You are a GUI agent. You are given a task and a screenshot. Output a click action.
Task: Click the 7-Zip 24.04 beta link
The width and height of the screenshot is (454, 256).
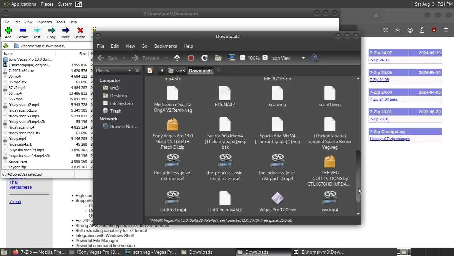(x=383, y=99)
